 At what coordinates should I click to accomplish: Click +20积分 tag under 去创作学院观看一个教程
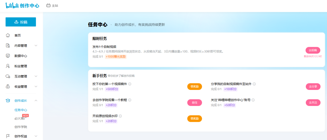click(x=111, y=105)
